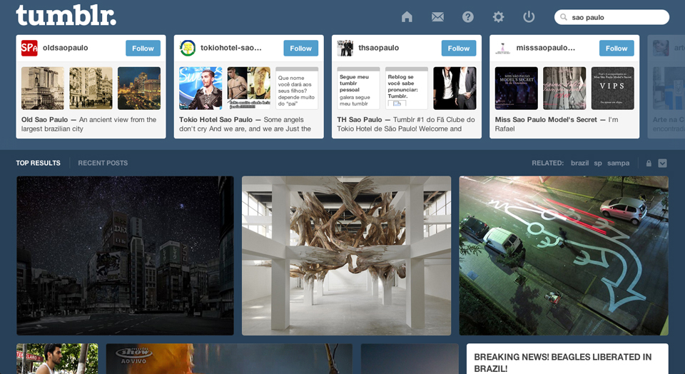The width and height of the screenshot is (685, 374).
Task: Switch to Top Results tab
Action: click(39, 163)
